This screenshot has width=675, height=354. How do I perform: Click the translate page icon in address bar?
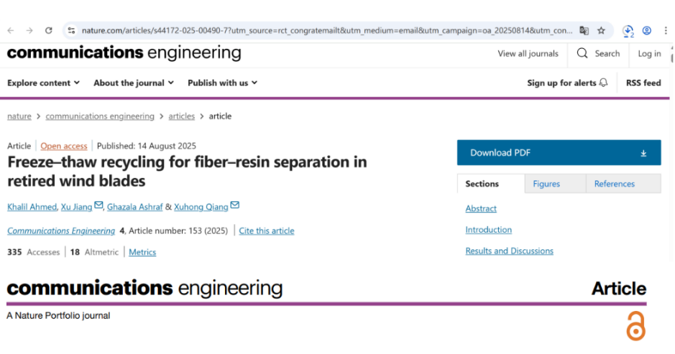pos(584,31)
